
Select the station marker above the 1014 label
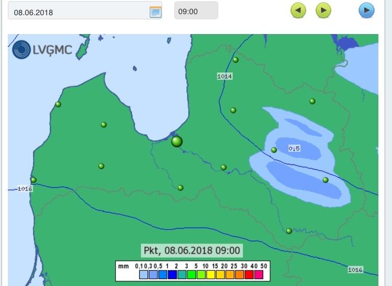point(236,60)
